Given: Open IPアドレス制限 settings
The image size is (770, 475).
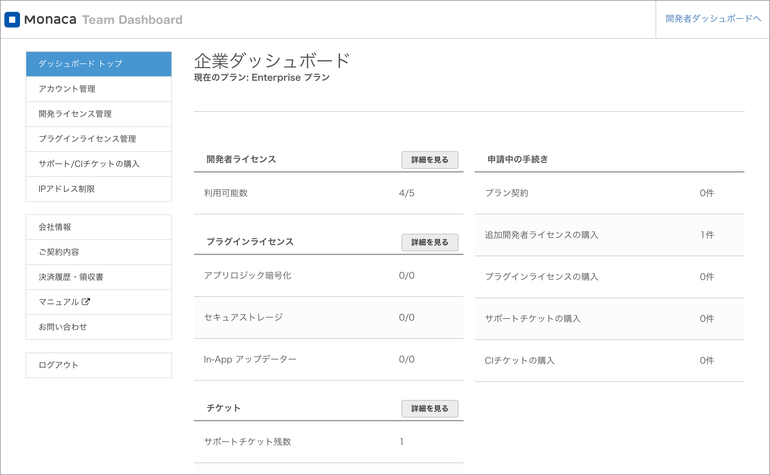Looking at the screenshot, I should pyautogui.click(x=99, y=189).
